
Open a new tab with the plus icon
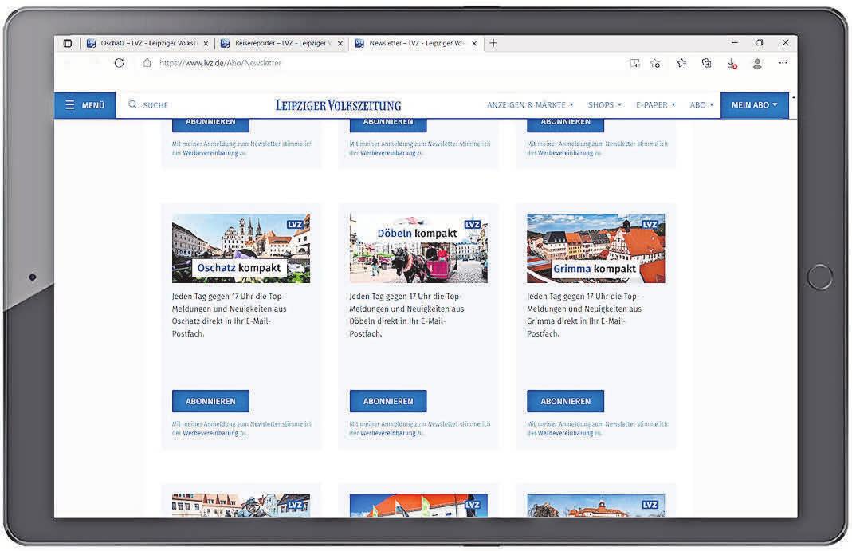coord(493,43)
